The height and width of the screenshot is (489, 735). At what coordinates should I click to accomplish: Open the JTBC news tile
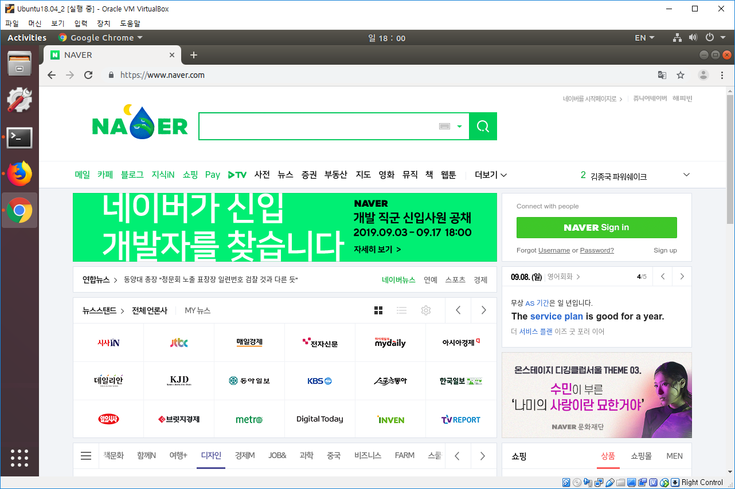point(179,342)
